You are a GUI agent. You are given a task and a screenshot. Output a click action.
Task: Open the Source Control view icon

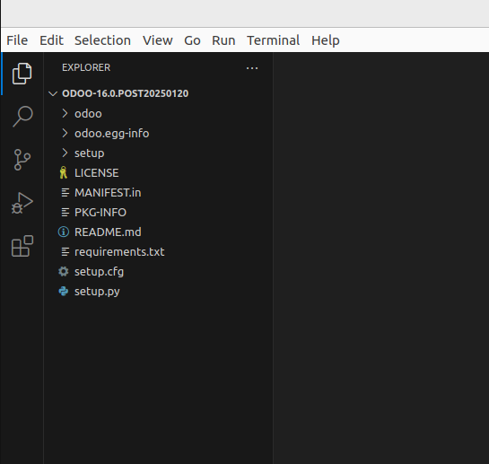tap(22, 160)
